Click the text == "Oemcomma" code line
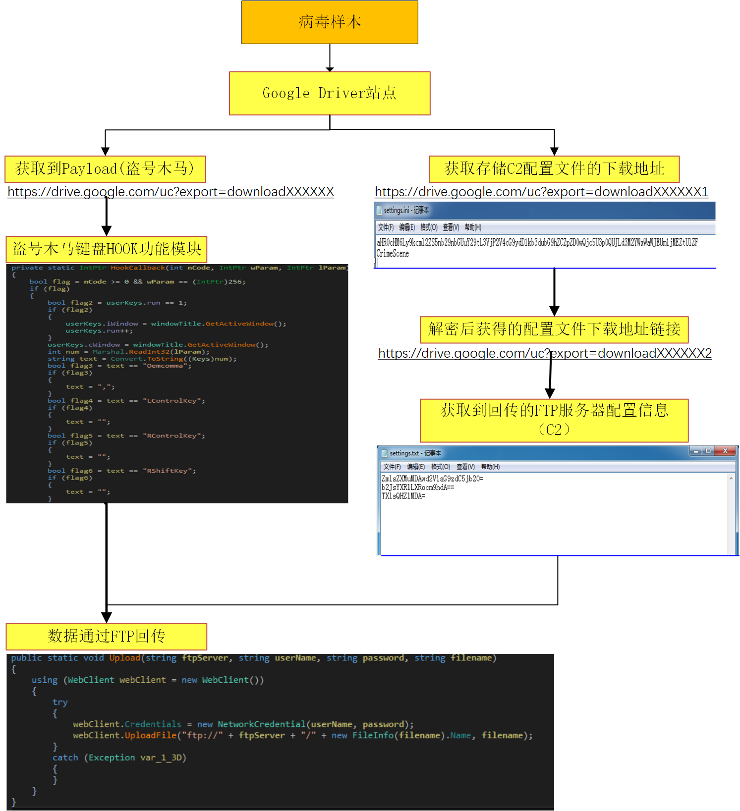This screenshot has width=740, height=811. [x=119, y=366]
